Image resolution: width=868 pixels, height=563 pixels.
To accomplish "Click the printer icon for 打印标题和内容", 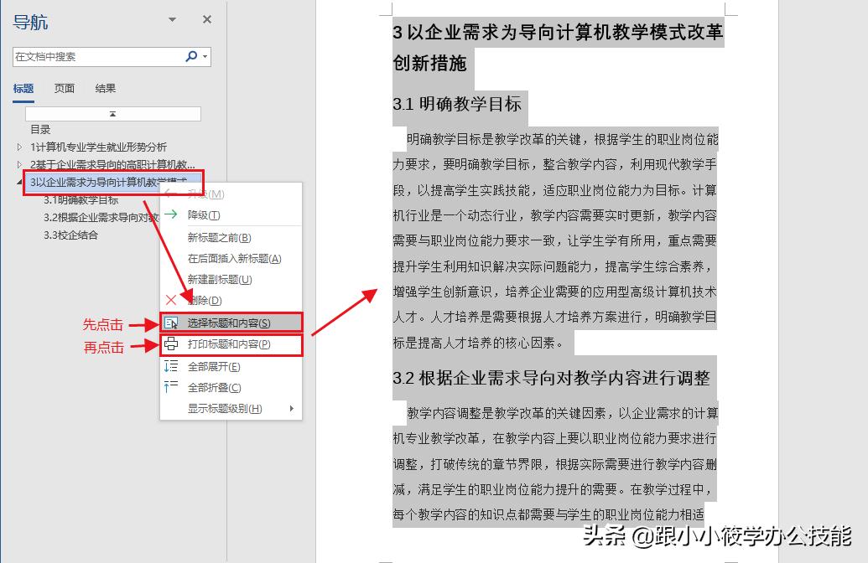I will click(x=172, y=344).
